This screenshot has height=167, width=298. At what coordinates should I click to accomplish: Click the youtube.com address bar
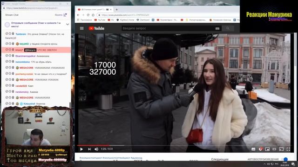(168, 15)
